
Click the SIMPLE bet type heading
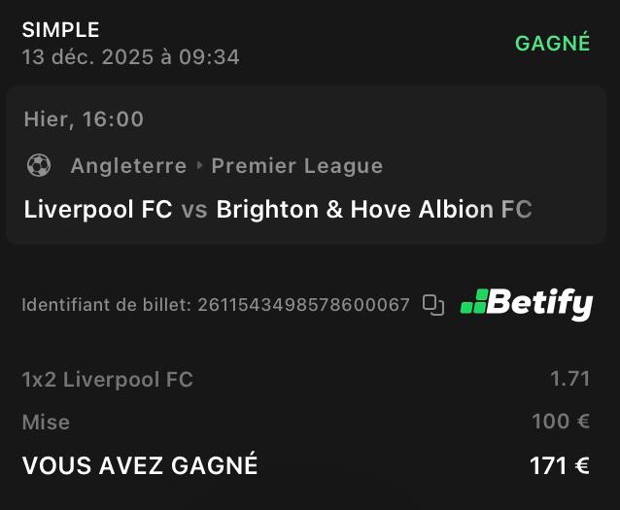click(x=60, y=30)
